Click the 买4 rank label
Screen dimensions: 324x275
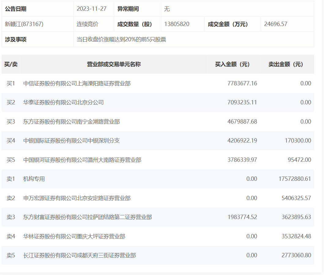(11, 140)
